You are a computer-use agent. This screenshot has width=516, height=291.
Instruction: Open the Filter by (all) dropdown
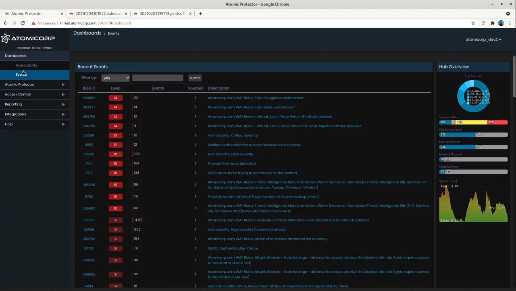tap(116, 78)
